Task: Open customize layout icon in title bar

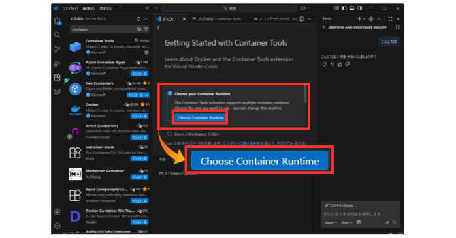Action: coord(336,8)
